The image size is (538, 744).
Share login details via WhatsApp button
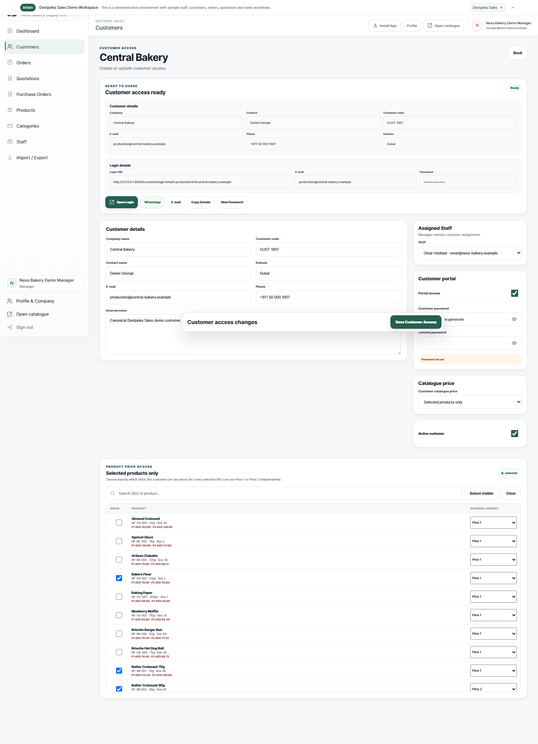coord(152,202)
